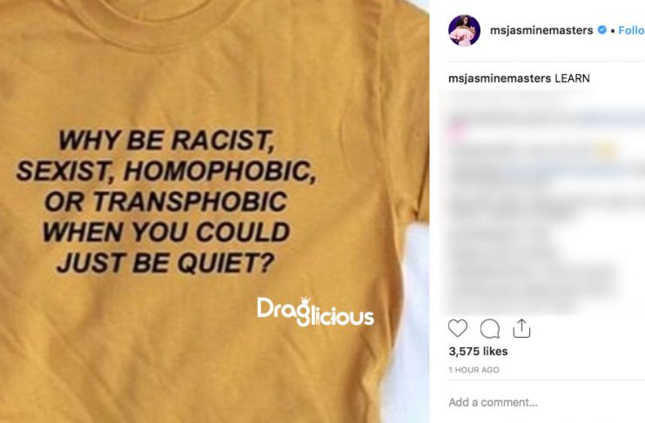
Task: View the 3,575 likes list
Action: (x=478, y=352)
